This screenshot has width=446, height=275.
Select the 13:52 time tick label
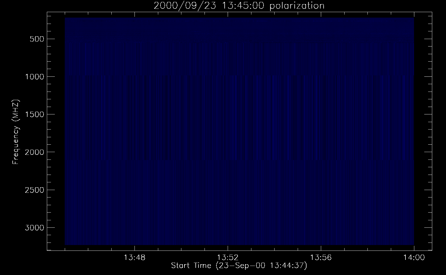[228, 258]
